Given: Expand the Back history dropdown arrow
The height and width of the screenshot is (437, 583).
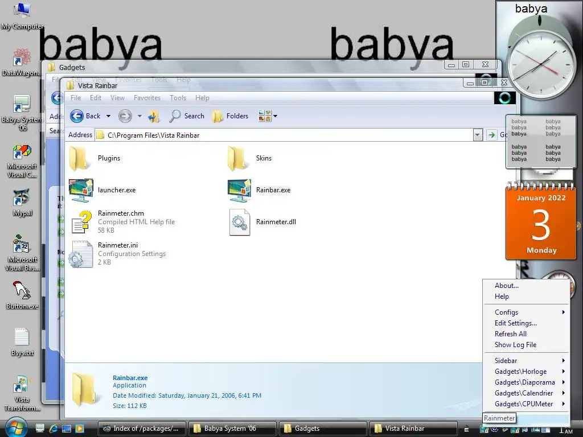Looking at the screenshot, I should [108, 116].
